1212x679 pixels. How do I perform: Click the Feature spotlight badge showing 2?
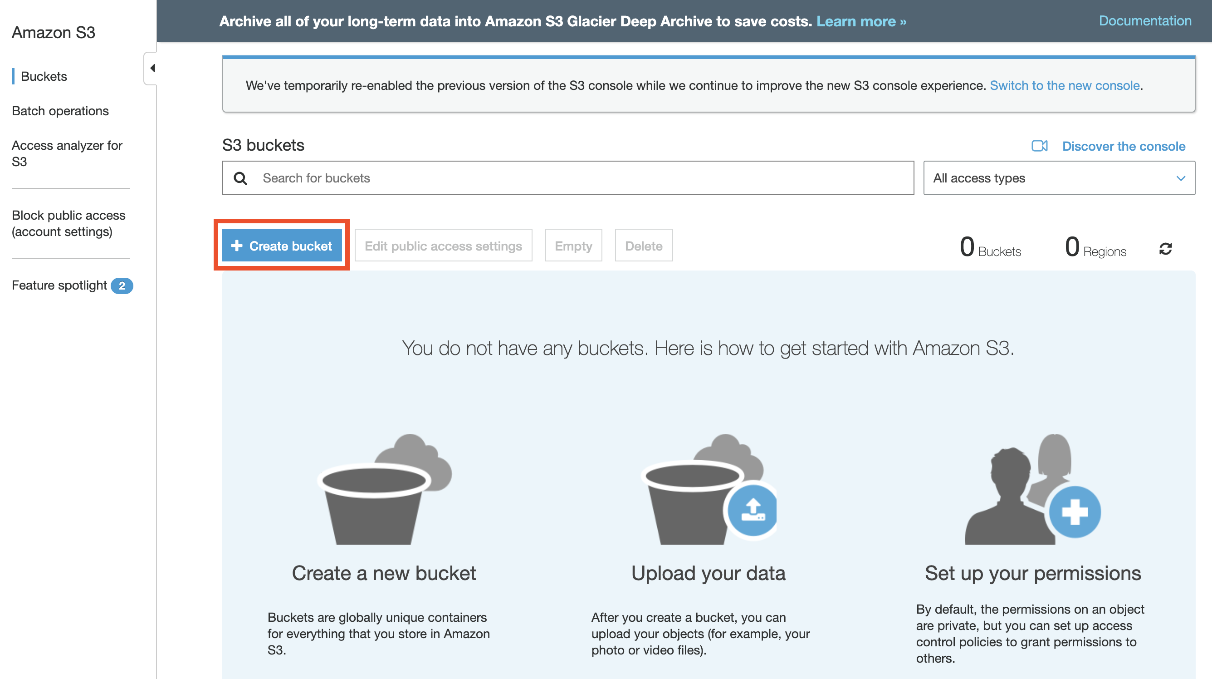122,285
